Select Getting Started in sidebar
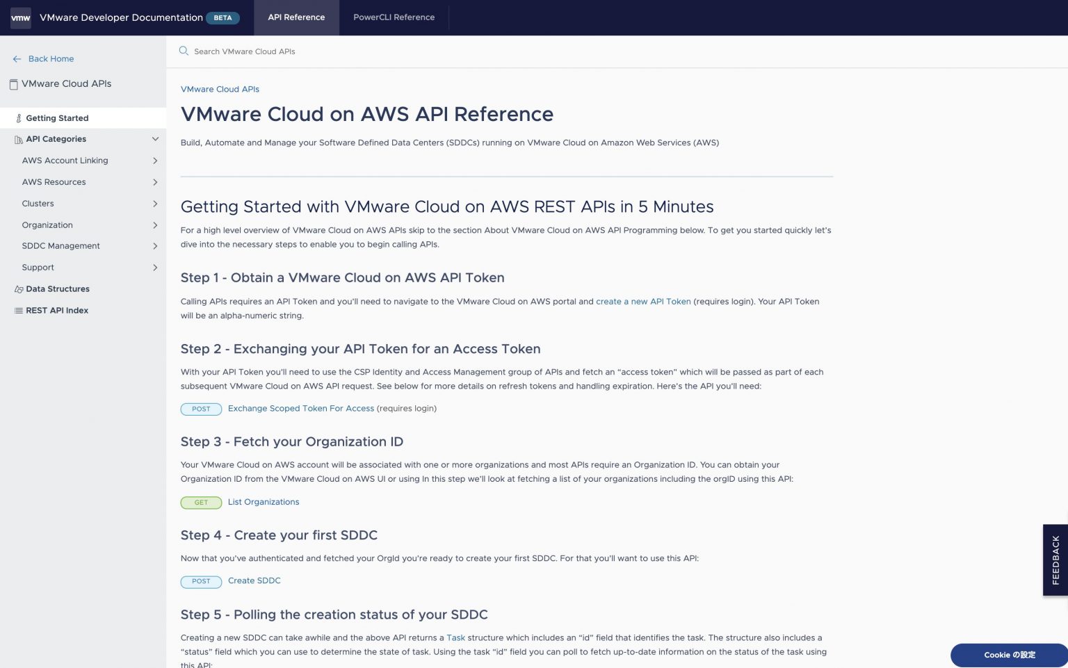The image size is (1068, 668). pyautogui.click(x=57, y=118)
